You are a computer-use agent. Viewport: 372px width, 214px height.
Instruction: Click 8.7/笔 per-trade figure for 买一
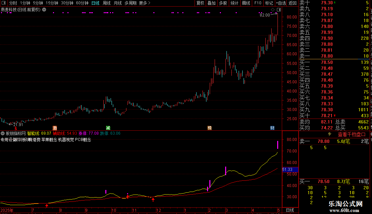344,181
